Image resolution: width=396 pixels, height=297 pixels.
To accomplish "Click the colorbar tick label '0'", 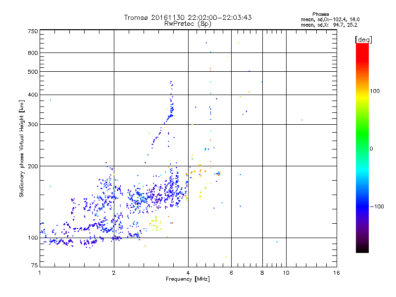I will pos(371,149).
